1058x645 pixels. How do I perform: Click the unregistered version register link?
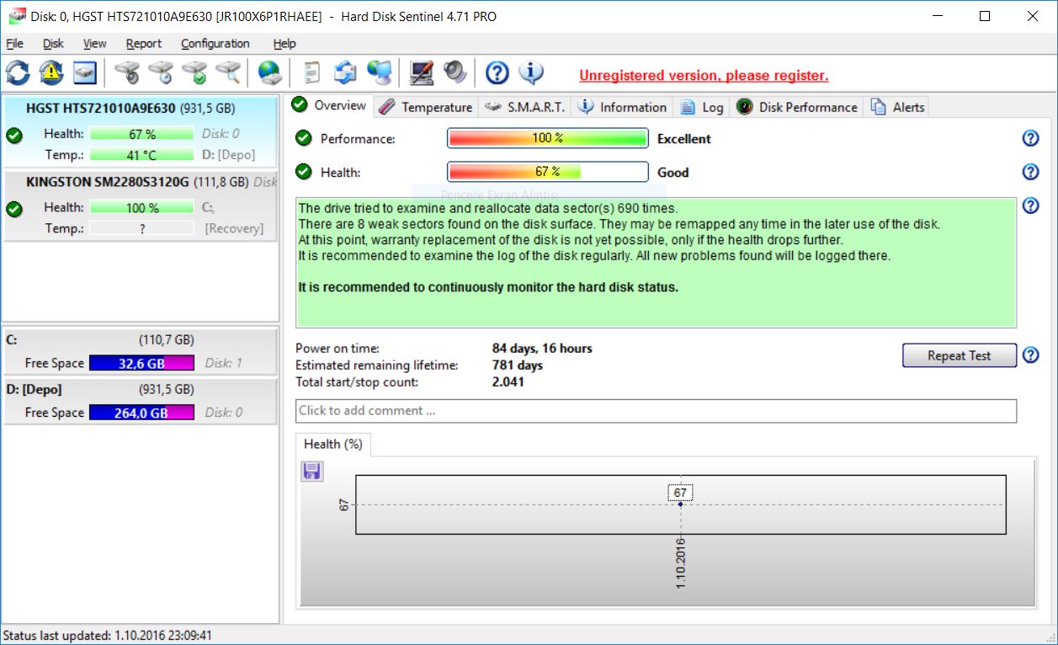[x=704, y=76]
